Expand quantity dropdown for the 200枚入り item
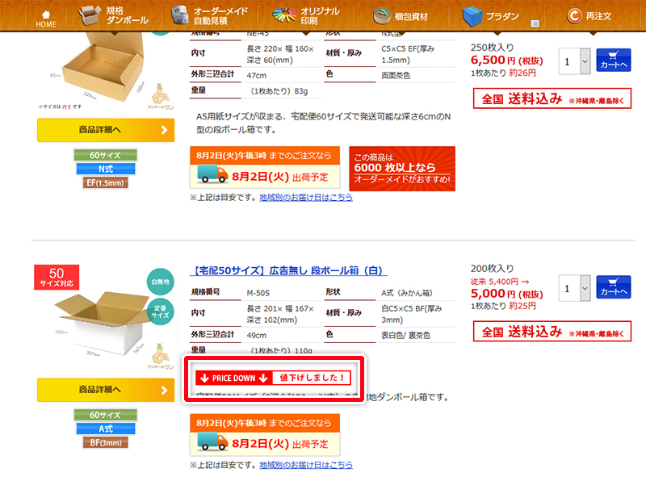The image size is (646, 485). (585, 288)
